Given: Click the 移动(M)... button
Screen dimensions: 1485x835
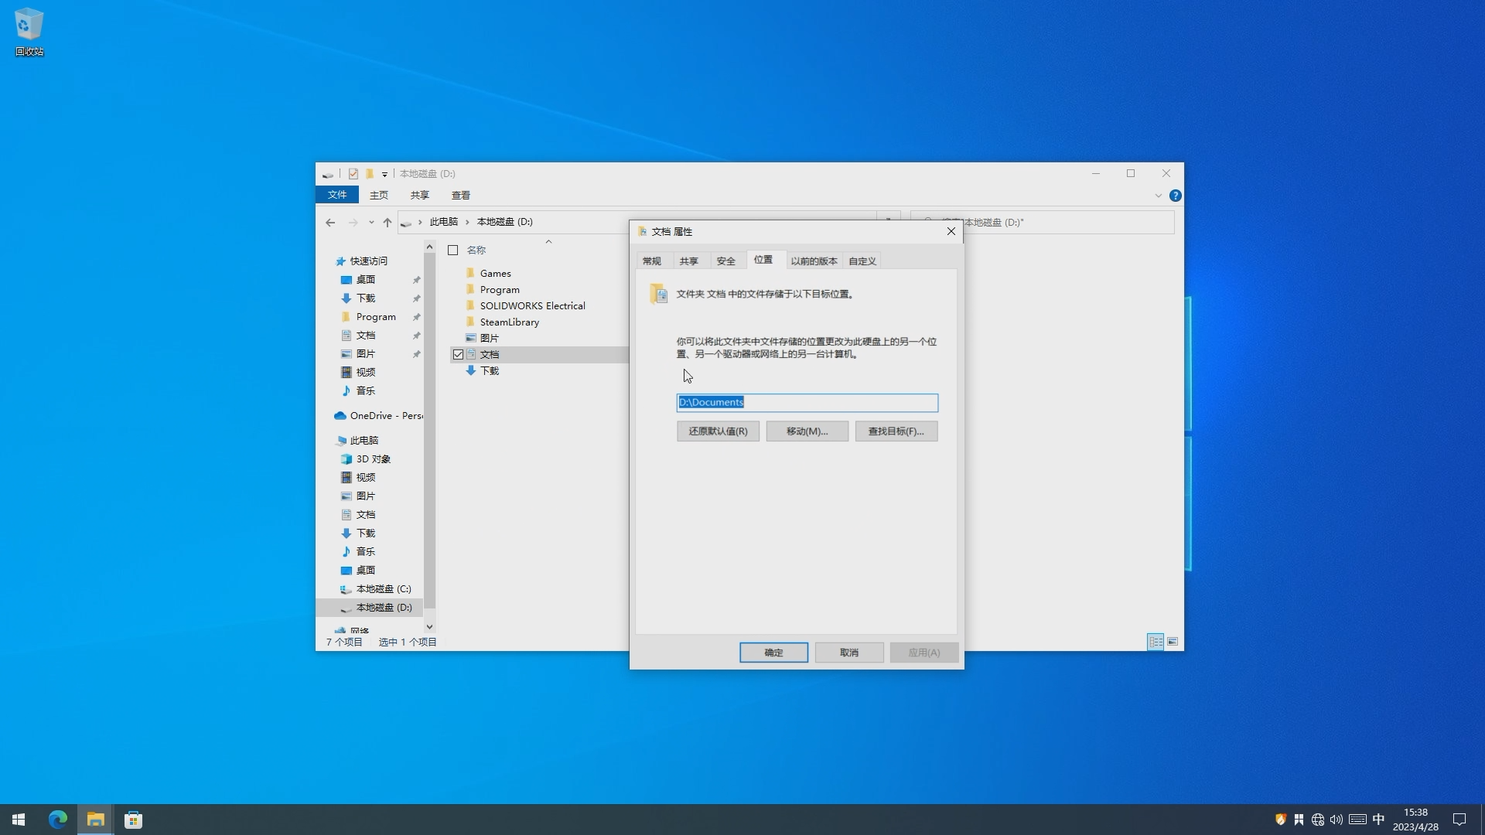Looking at the screenshot, I should [807, 431].
